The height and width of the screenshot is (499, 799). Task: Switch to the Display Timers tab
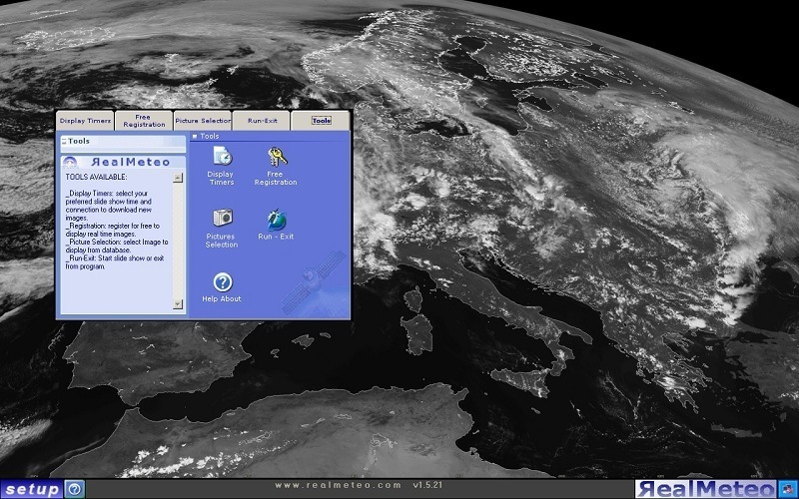[85, 121]
